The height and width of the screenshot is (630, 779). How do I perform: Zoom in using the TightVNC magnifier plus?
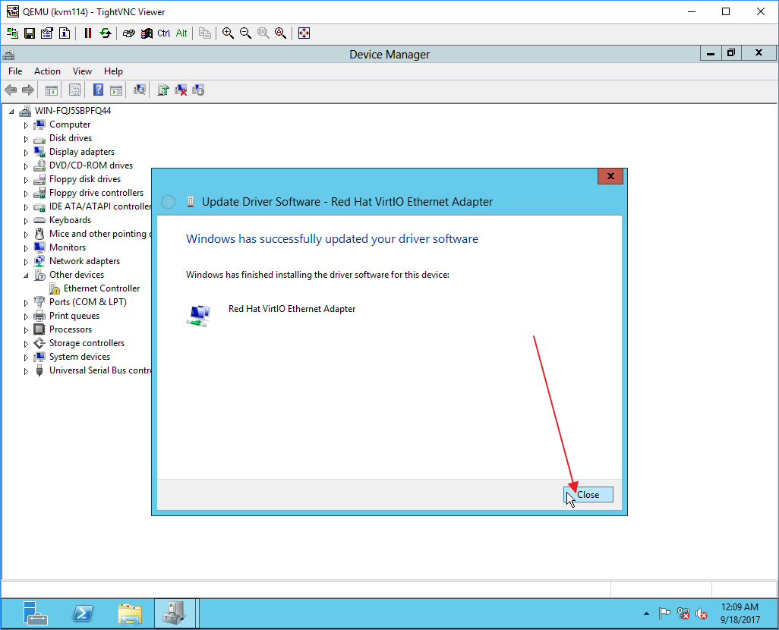coord(228,33)
